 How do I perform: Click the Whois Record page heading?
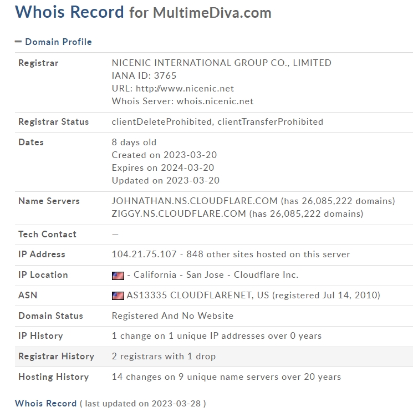coord(143,12)
